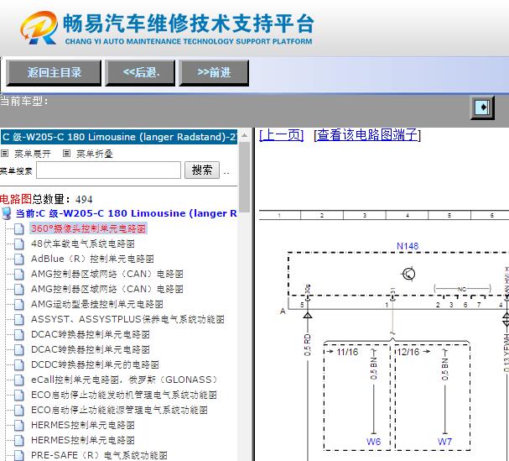Click document icon beside AdBlue（R）控制单元电路图
The width and height of the screenshot is (509, 461).
(19, 259)
